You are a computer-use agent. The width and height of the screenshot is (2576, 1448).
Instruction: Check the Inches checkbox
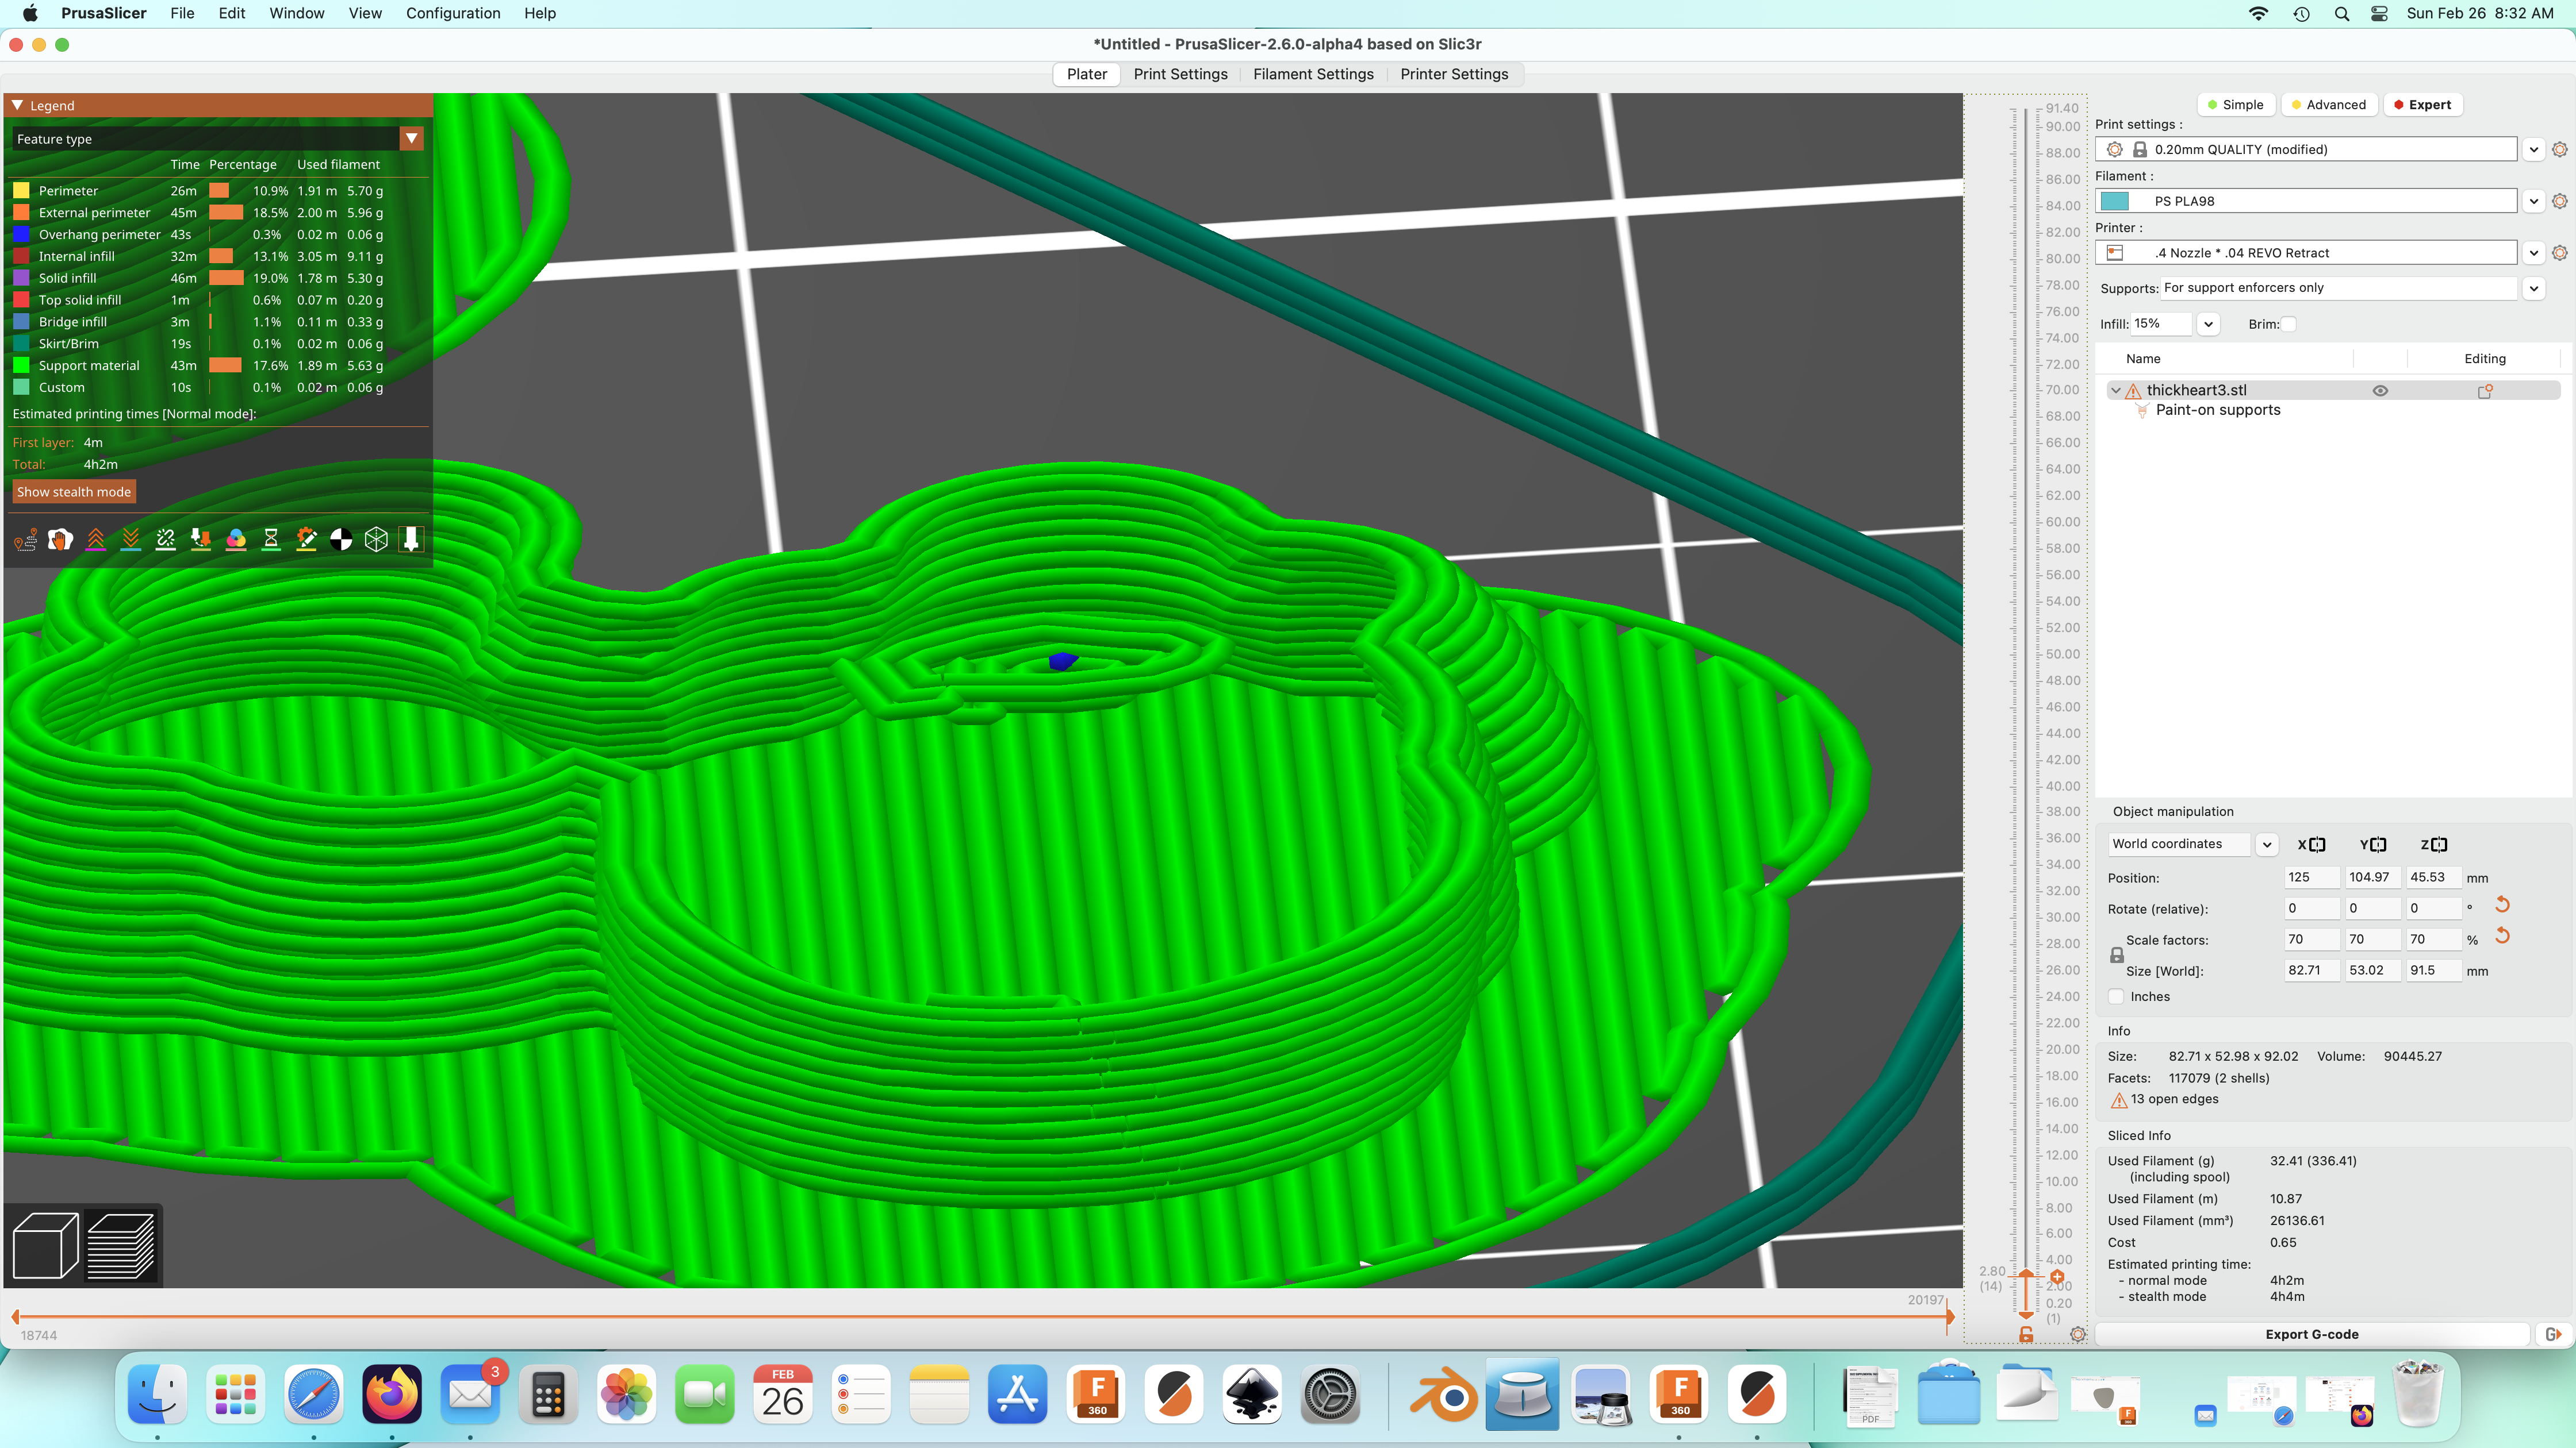click(2117, 996)
